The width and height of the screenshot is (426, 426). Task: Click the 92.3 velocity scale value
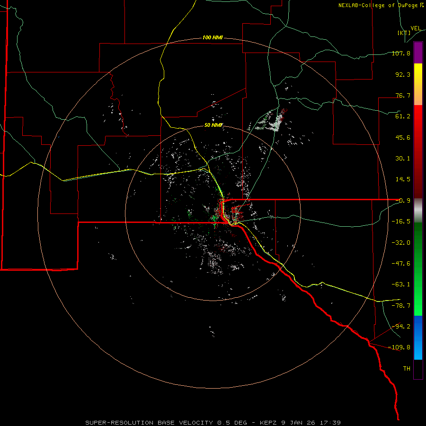(x=403, y=74)
